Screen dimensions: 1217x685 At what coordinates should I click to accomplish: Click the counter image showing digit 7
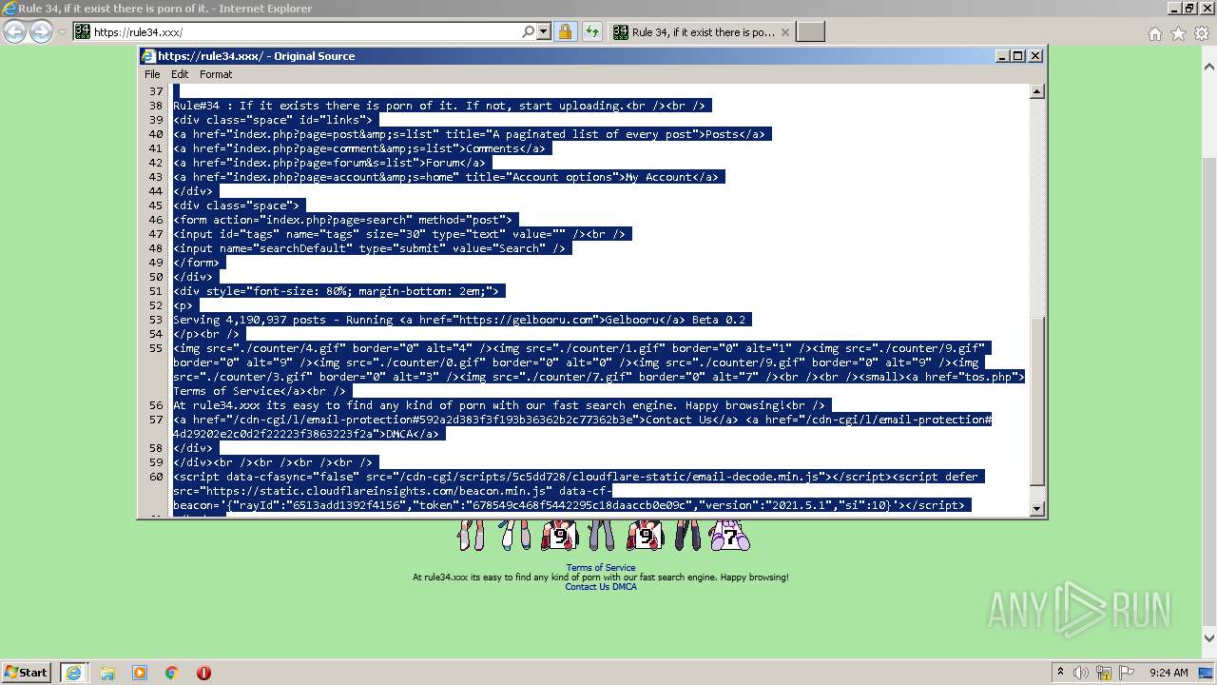pyautogui.click(x=728, y=536)
